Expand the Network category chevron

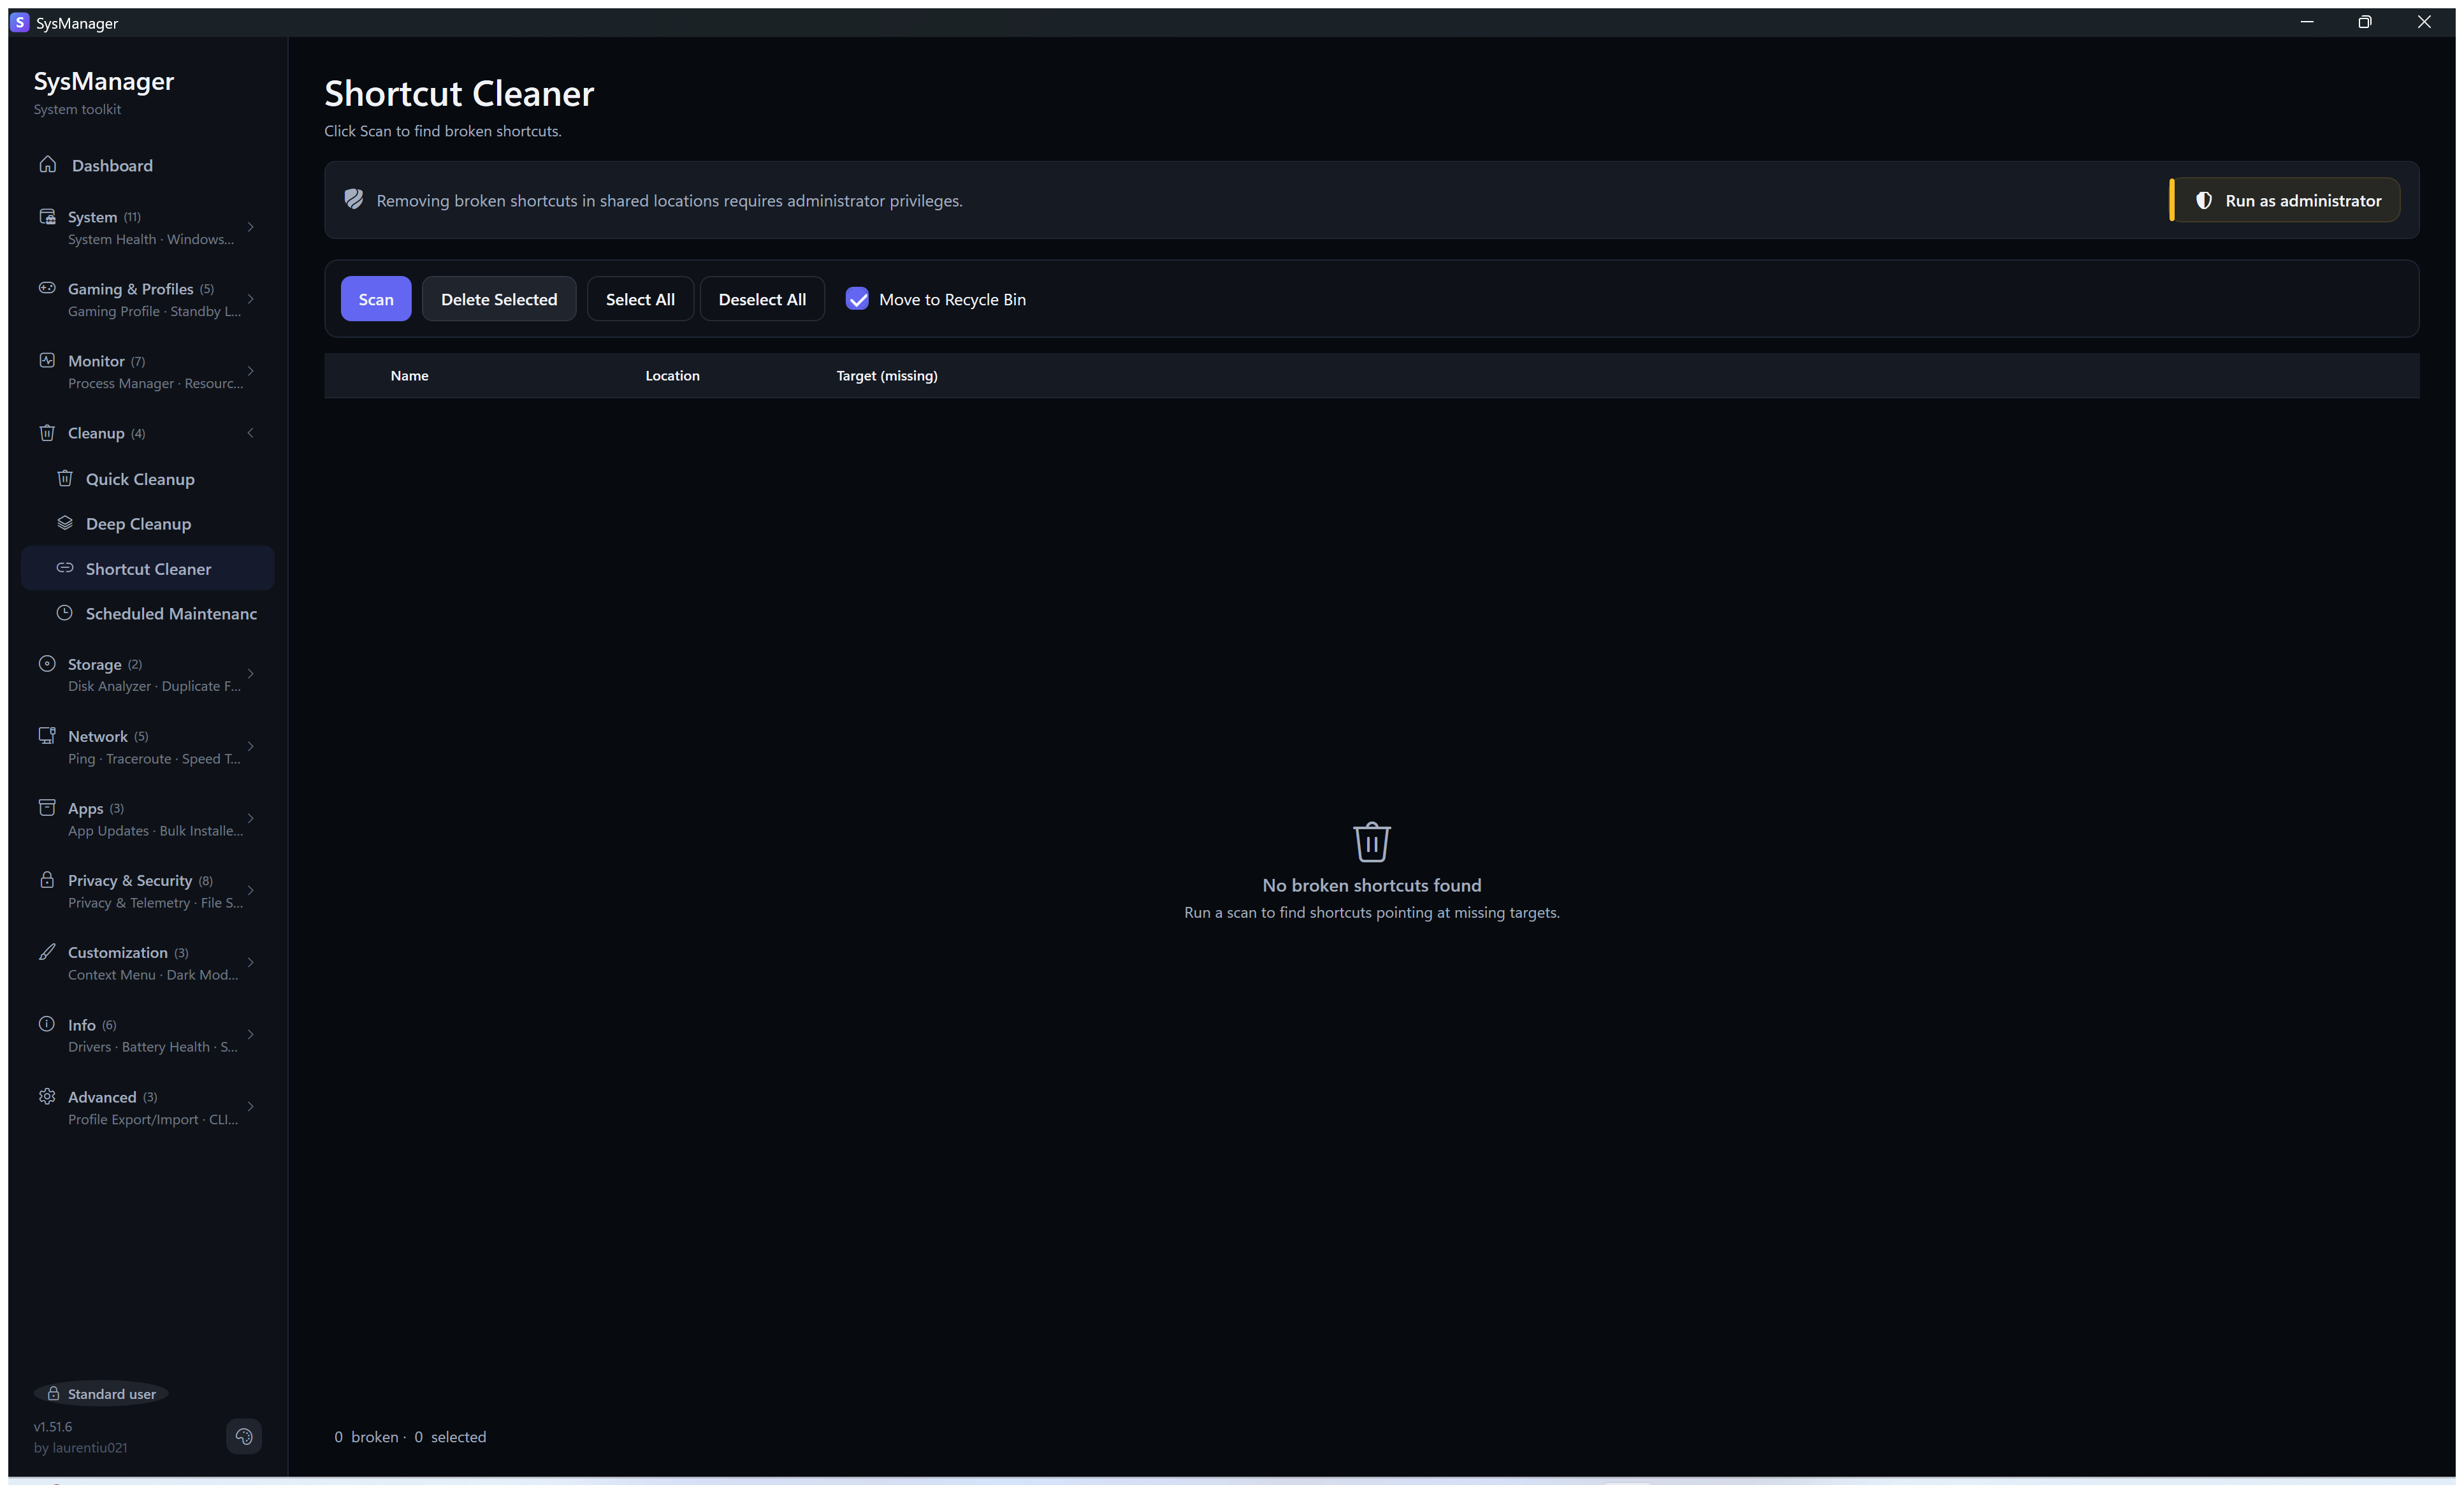point(250,746)
